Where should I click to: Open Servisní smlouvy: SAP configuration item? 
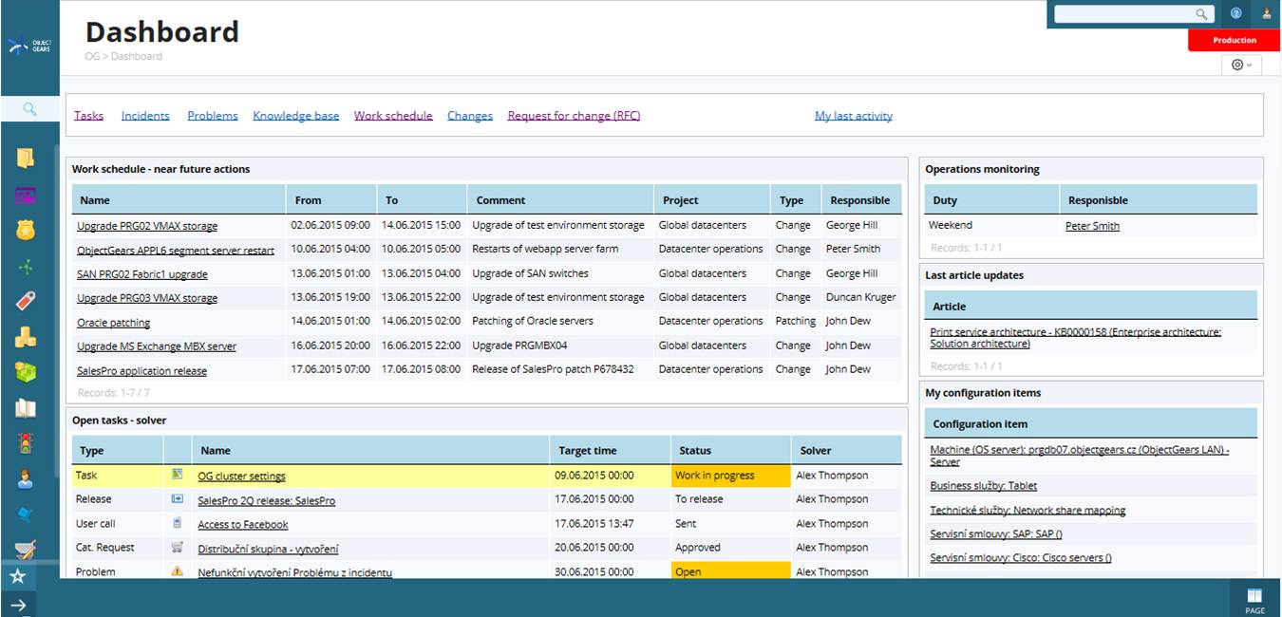coord(996,534)
